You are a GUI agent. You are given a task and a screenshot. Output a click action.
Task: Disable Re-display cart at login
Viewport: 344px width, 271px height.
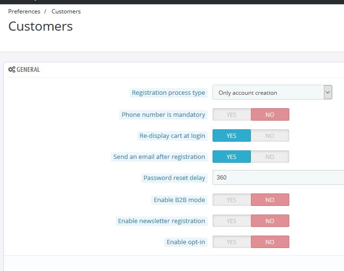270,135
